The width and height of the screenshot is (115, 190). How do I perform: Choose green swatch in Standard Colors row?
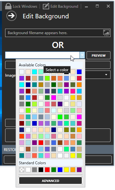tap(54, 170)
